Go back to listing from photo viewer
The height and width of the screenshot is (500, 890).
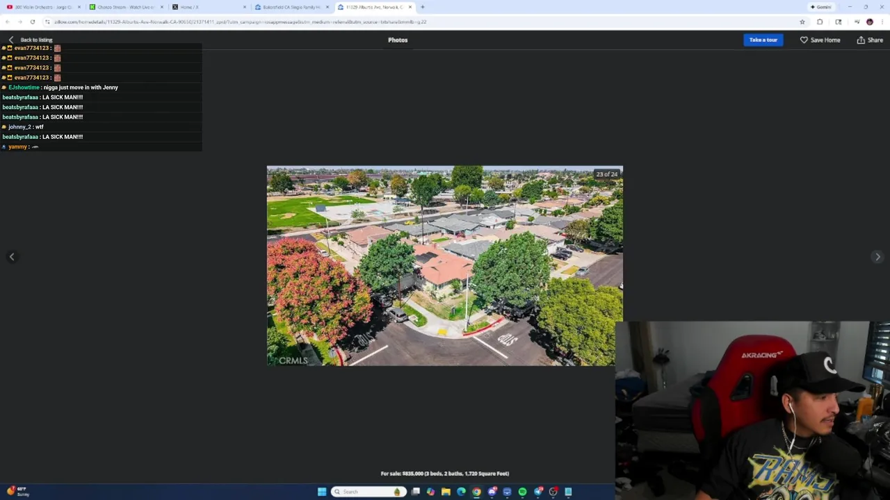tap(31, 40)
